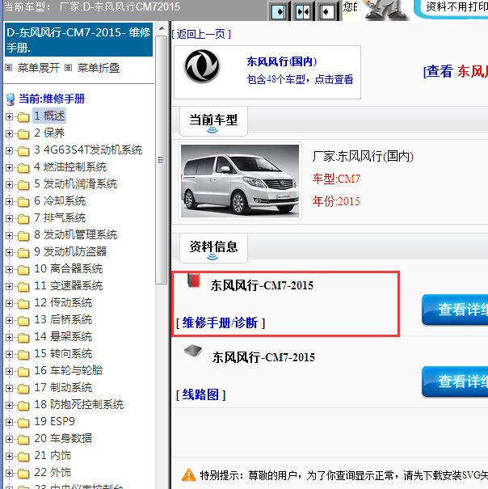The image size is (488, 489).
Task: Click the sidebar vertical scrollbar thumb
Action: point(162,160)
